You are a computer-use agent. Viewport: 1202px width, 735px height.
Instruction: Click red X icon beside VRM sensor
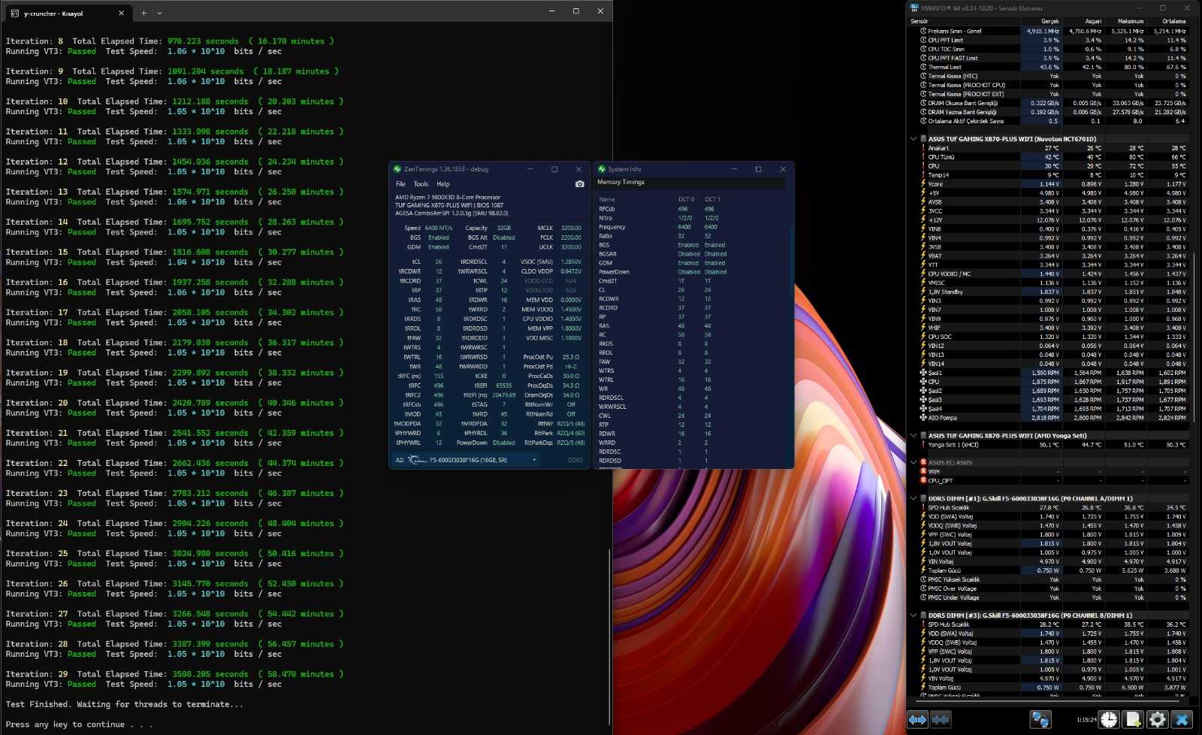coord(923,472)
